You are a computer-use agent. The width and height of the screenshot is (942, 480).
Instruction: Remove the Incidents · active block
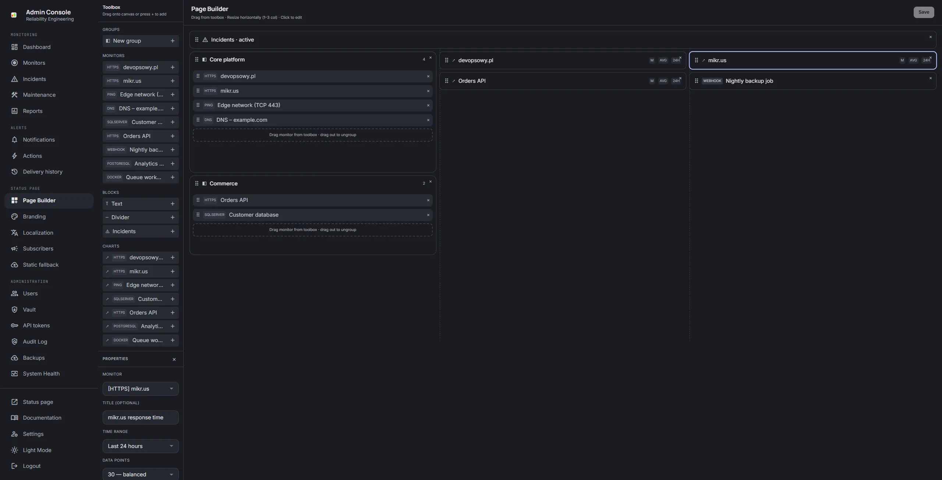931,37
